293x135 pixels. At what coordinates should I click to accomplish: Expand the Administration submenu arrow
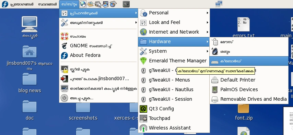click(136, 23)
